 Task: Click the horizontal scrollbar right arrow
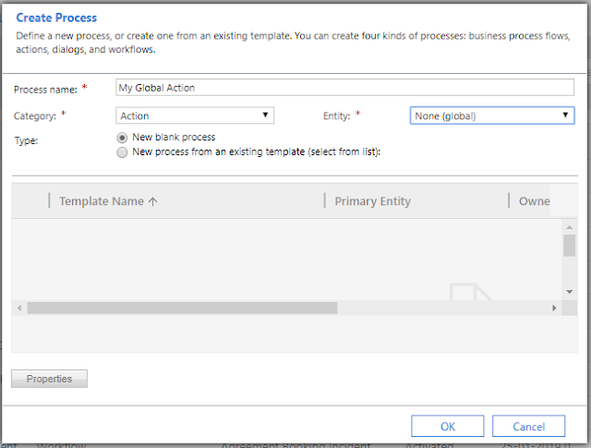click(554, 308)
